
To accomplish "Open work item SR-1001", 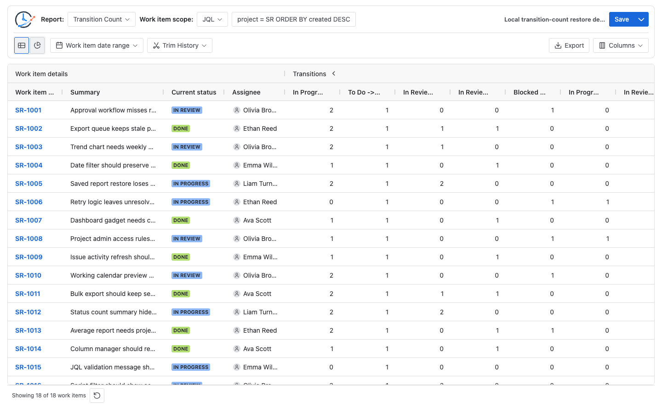I will tap(29, 110).
